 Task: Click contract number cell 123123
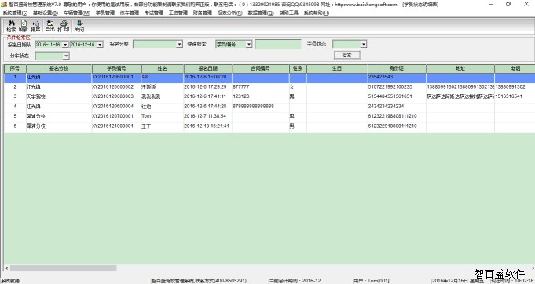click(x=261, y=96)
